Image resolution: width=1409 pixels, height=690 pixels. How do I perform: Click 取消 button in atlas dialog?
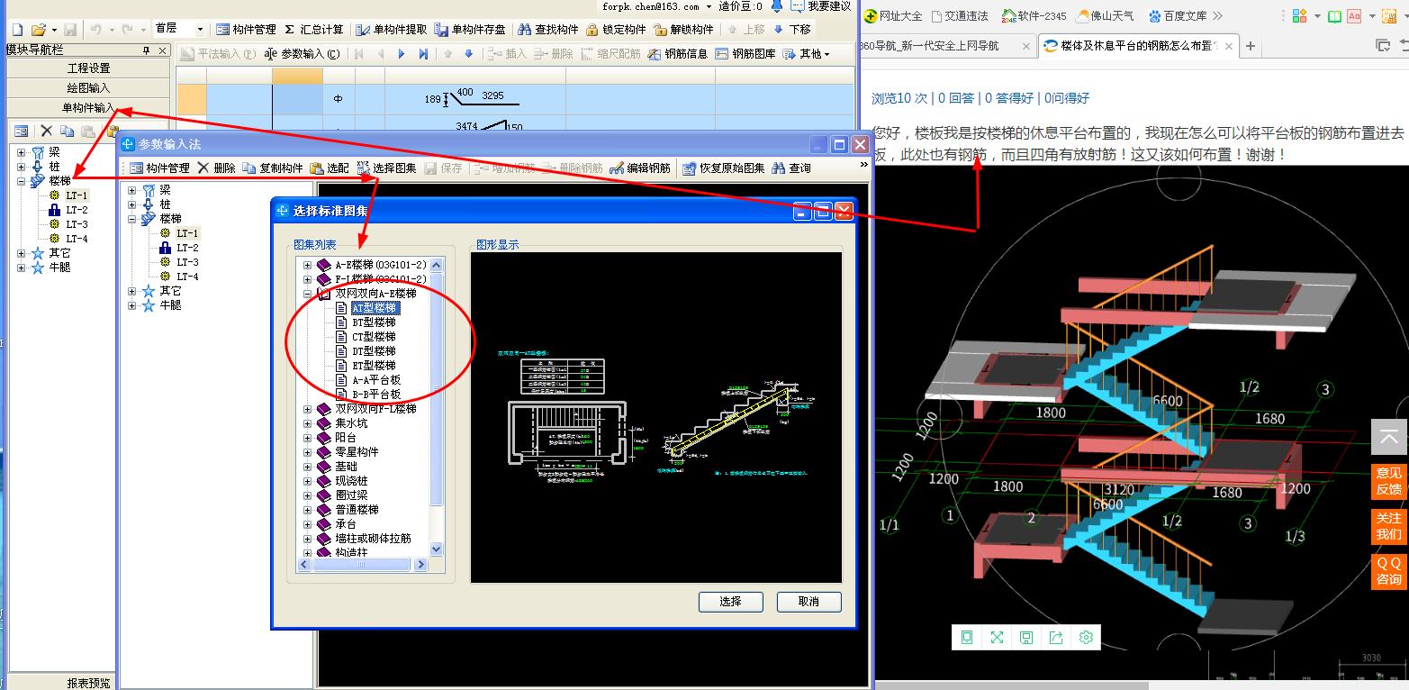[808, 602]
